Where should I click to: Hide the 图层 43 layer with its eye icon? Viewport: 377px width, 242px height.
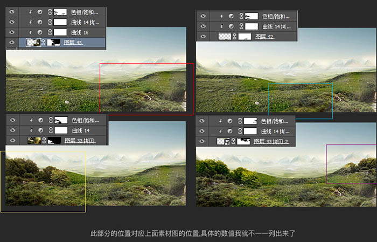pyautogui.click(x=12, y=43)
